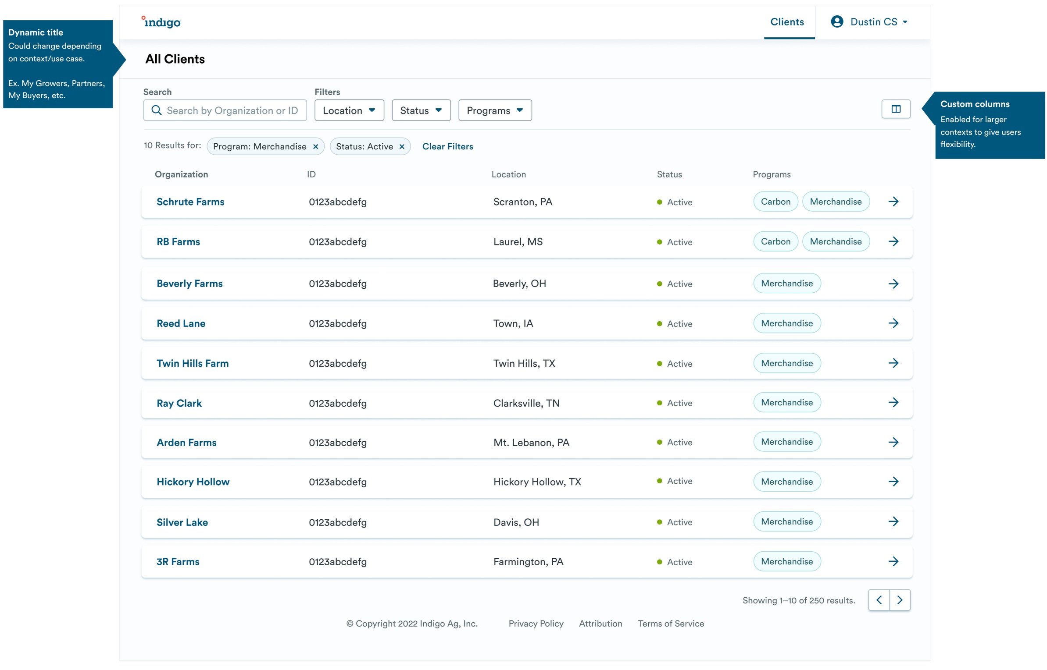Click the Programs column header

[772, 174]
